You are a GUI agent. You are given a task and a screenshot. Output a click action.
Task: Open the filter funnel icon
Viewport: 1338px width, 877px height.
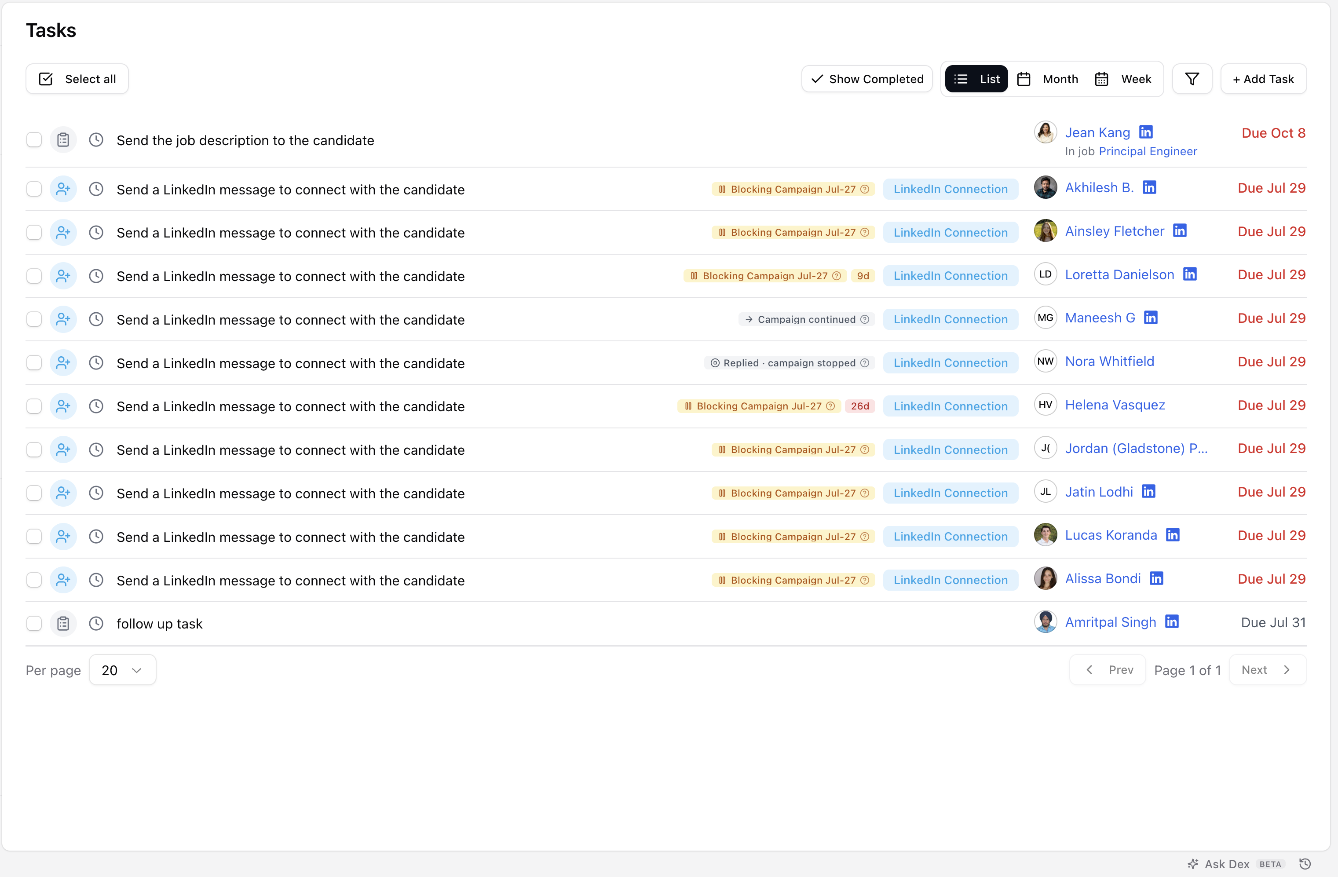[x=1192, y=79]
